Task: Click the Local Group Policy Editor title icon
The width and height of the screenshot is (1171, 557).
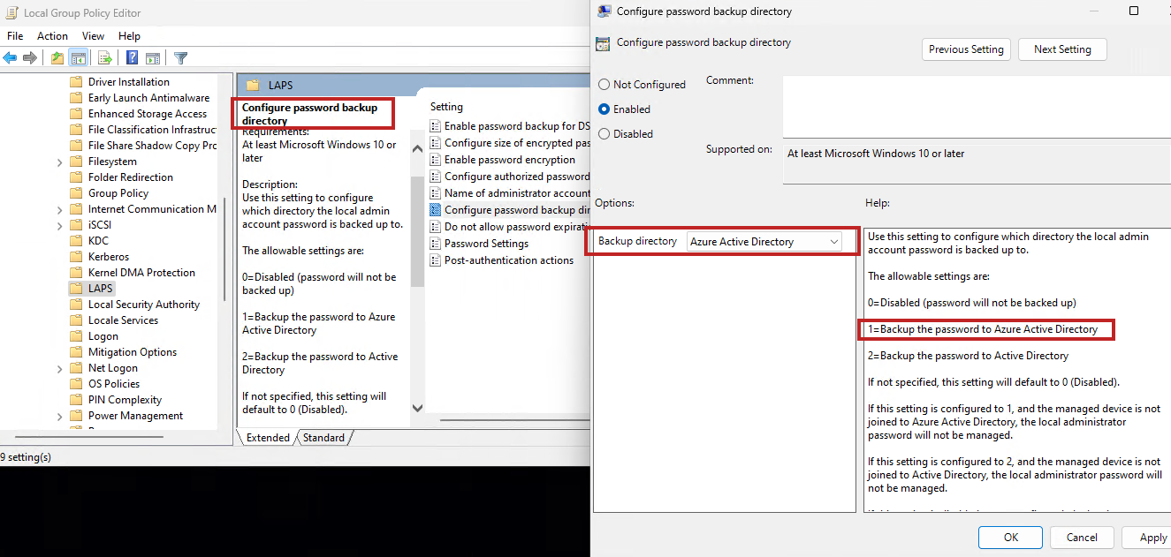Action: (x=11, y=13)
